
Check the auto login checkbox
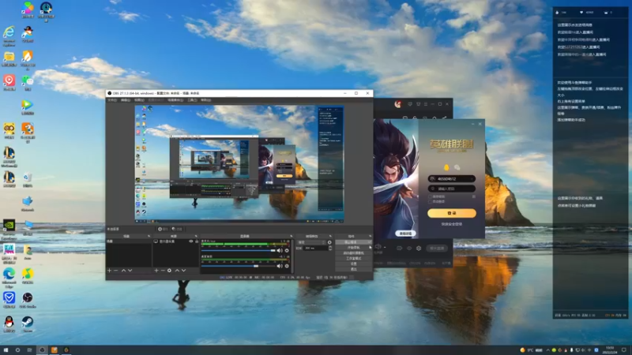pos(430,201)
